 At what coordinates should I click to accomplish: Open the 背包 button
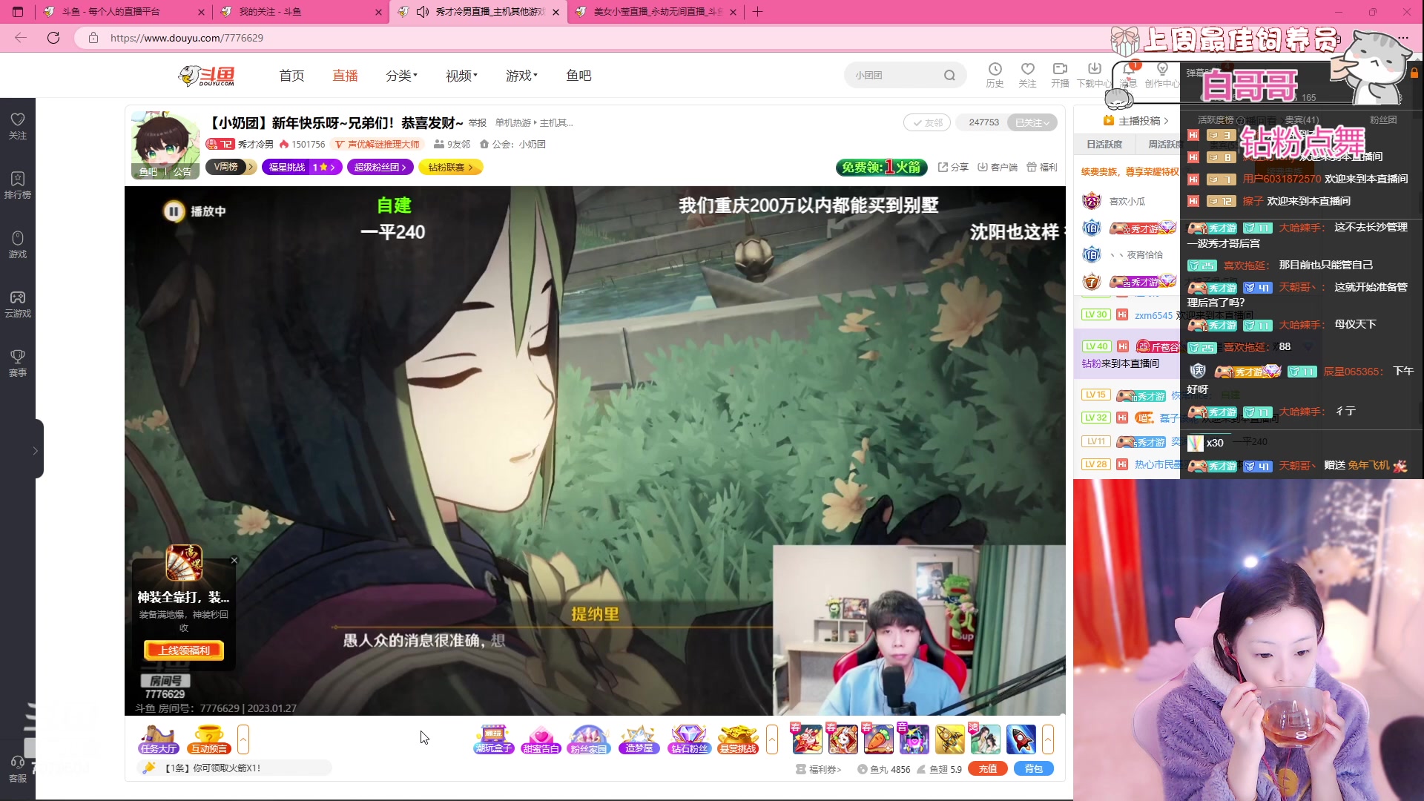tap(1034, 769)
